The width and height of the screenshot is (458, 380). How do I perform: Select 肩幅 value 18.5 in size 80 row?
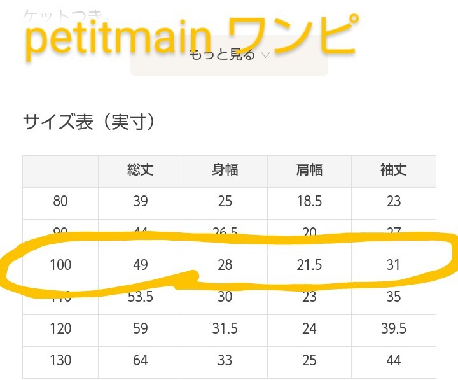309,202
